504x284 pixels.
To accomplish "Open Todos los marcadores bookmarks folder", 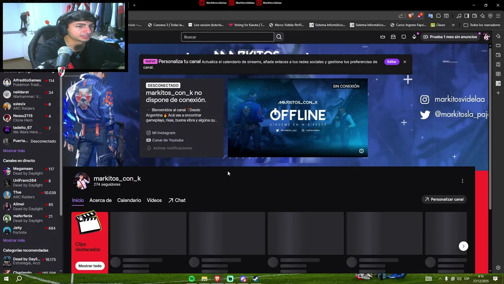I will tap(482, 25).
